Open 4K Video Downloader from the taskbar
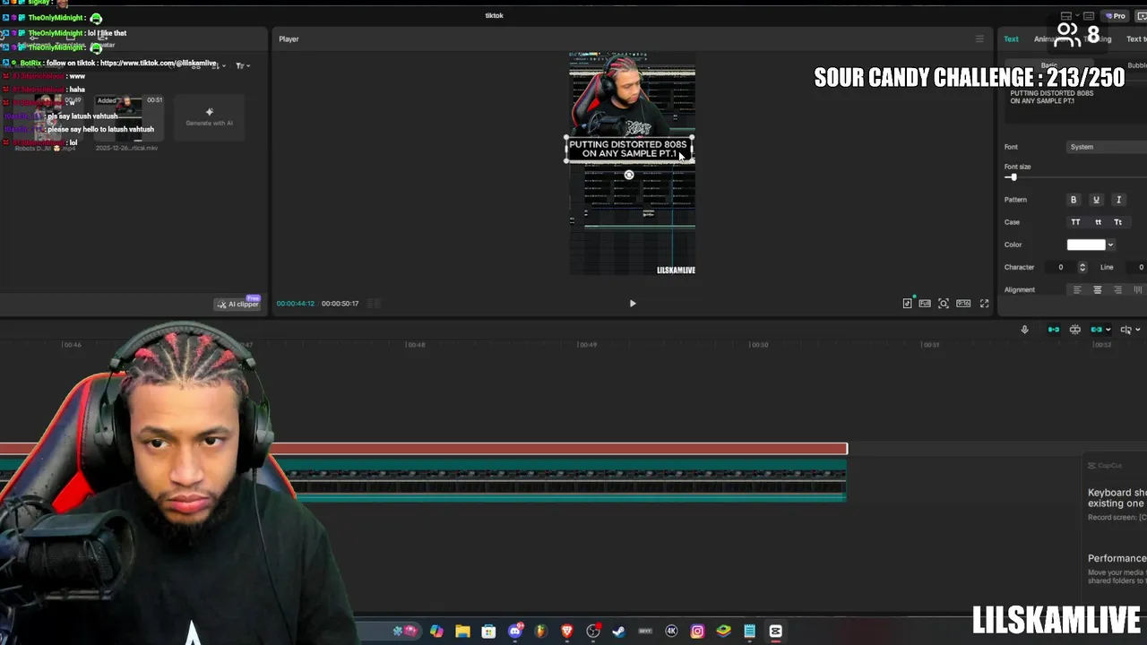Screen dimensions: 1147x645 [x=671, y=632]
